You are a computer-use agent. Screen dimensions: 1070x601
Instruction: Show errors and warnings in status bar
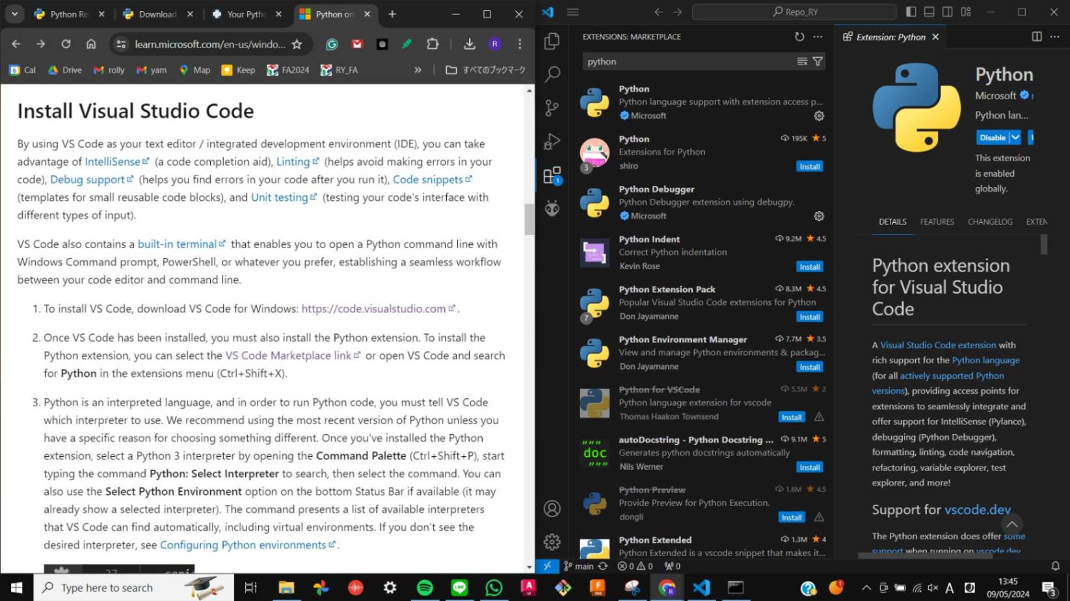coord(635,566)
